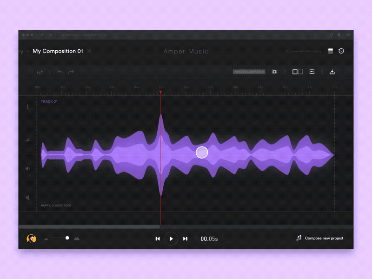Click the download icon on the right toolbar

tap(332, 72)
